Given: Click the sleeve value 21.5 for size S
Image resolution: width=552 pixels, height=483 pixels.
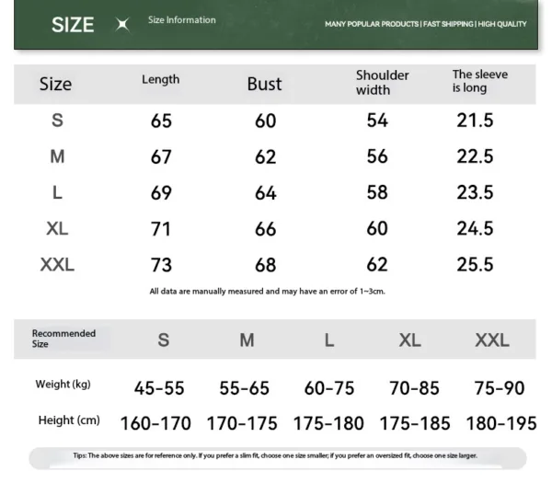Looking at the screenshot, I should pos(475,121).
